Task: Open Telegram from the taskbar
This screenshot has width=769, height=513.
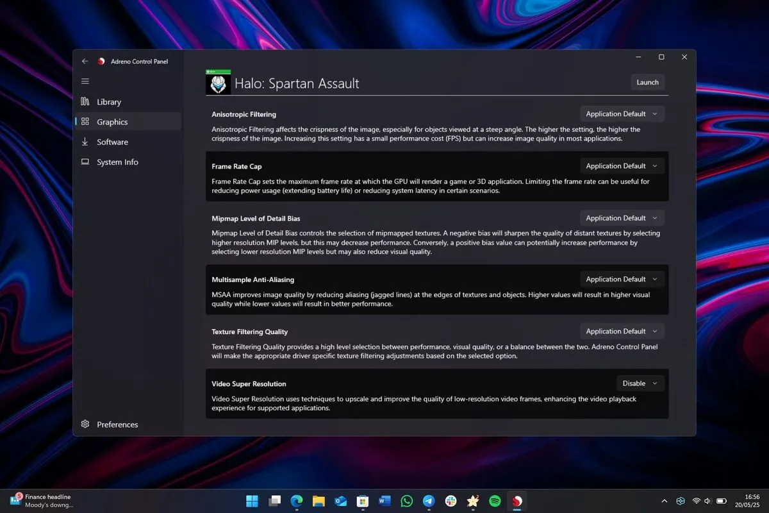Action: tap(429, 501)
